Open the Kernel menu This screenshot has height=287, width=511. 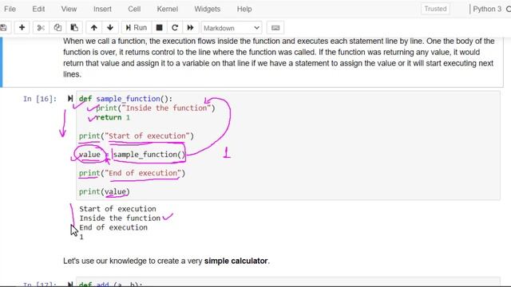(167, 9)
